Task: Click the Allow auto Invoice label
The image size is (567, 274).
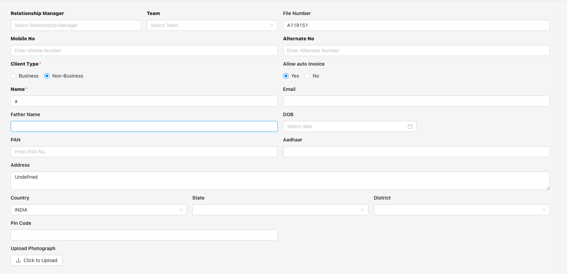Action: pos(304,64)
